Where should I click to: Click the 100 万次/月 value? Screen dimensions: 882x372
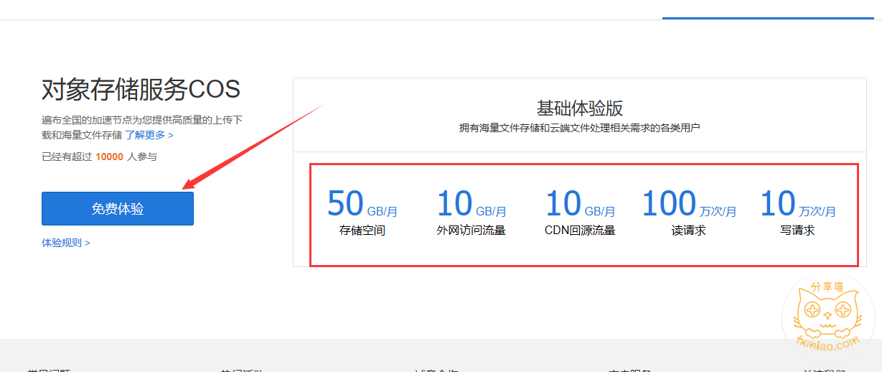pyautogui.click(x=689, y=204)
